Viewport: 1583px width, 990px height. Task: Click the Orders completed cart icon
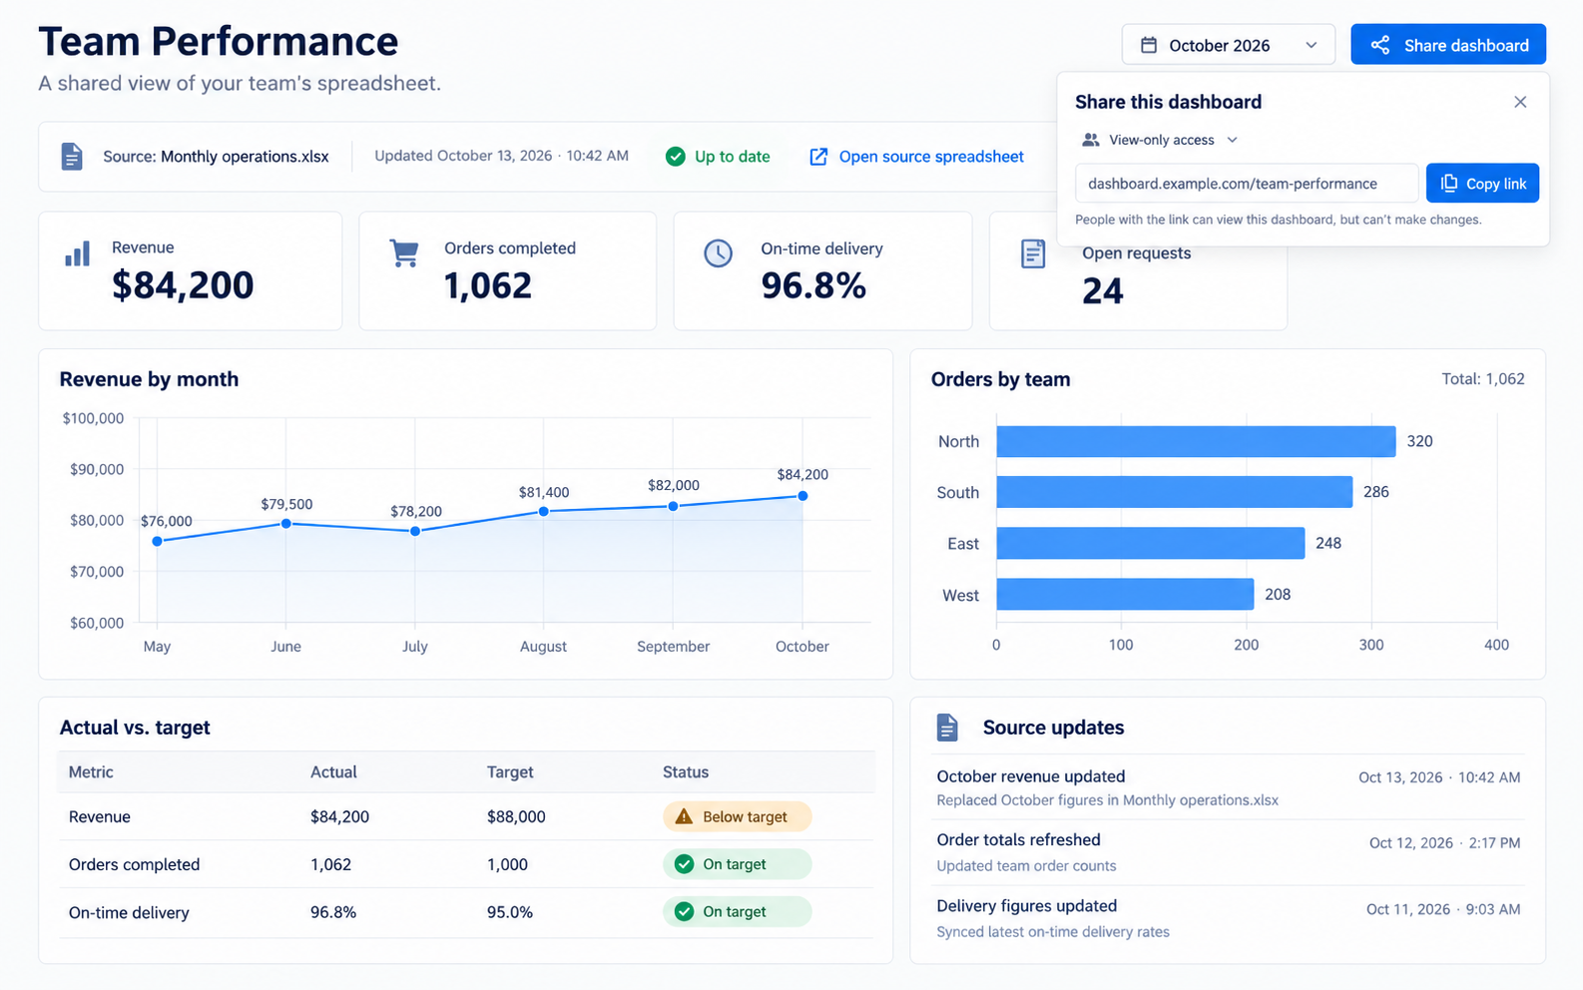(x=404, y=253)
